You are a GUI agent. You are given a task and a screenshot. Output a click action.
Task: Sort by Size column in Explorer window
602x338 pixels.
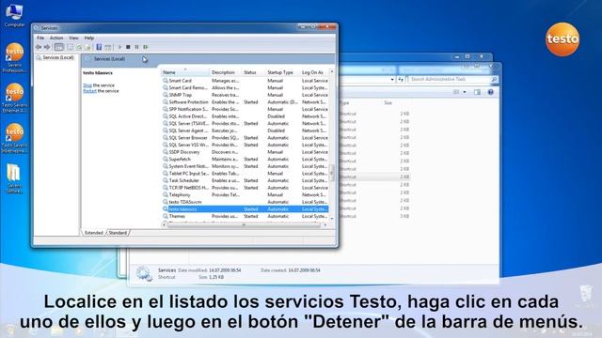pos(388,103)
